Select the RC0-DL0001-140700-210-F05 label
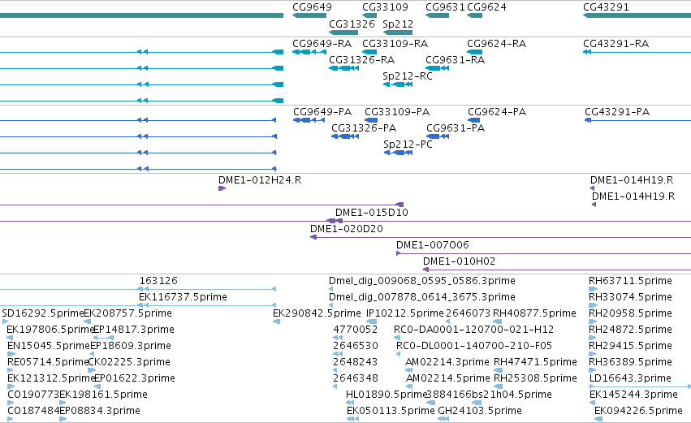Screen dimensions: 691x423 (x=474, y=347)
